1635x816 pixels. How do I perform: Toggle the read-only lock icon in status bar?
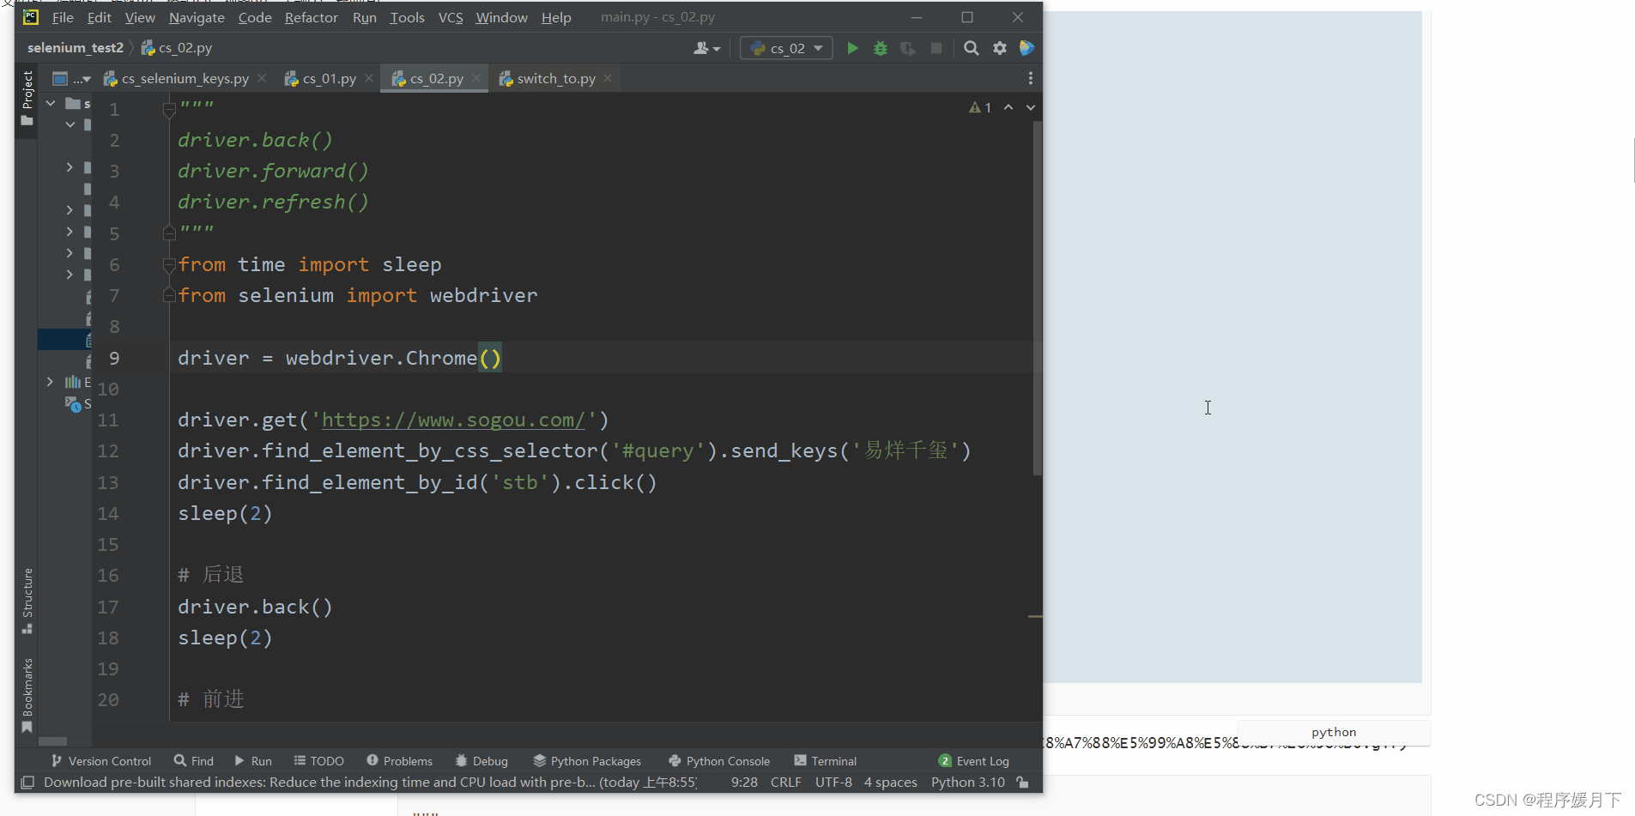point(1022,783)
